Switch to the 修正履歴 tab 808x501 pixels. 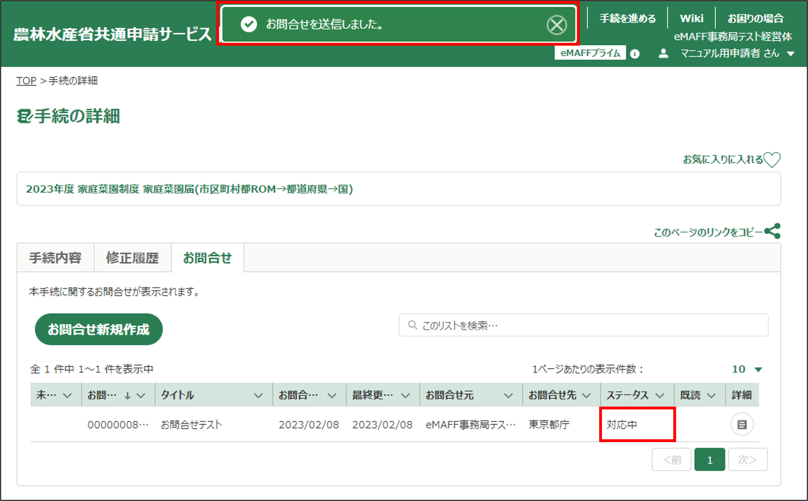pos(132,258)
